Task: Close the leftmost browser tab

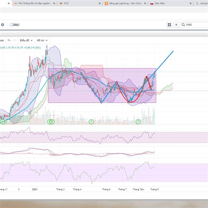Action: [9, 3]
